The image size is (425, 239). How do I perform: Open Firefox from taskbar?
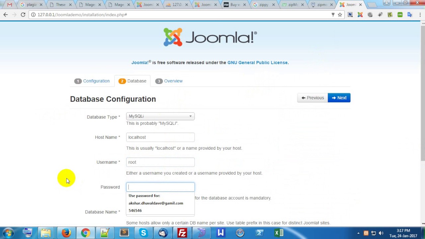(x=66, y=233)
